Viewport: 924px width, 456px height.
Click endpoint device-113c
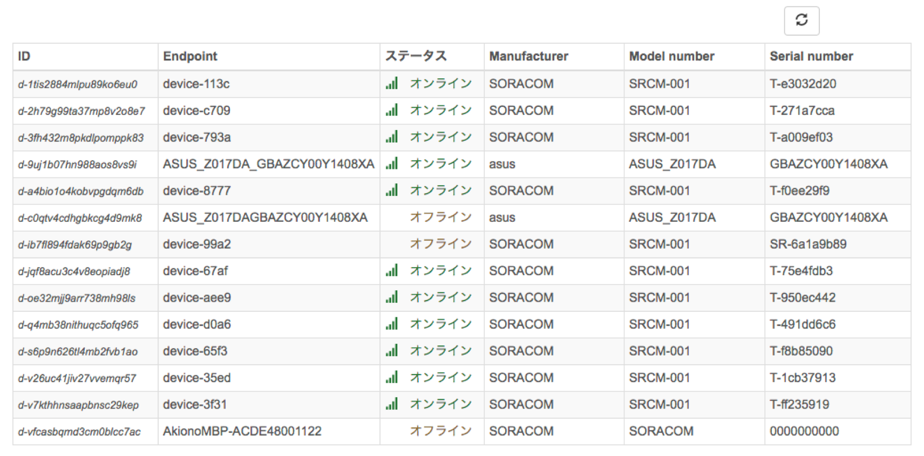click(x=196, y=84)
